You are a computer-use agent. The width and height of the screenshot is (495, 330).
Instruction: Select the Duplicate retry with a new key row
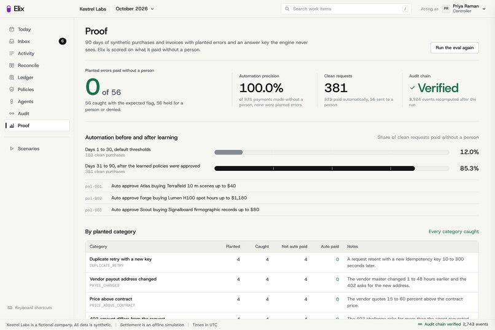282,262
